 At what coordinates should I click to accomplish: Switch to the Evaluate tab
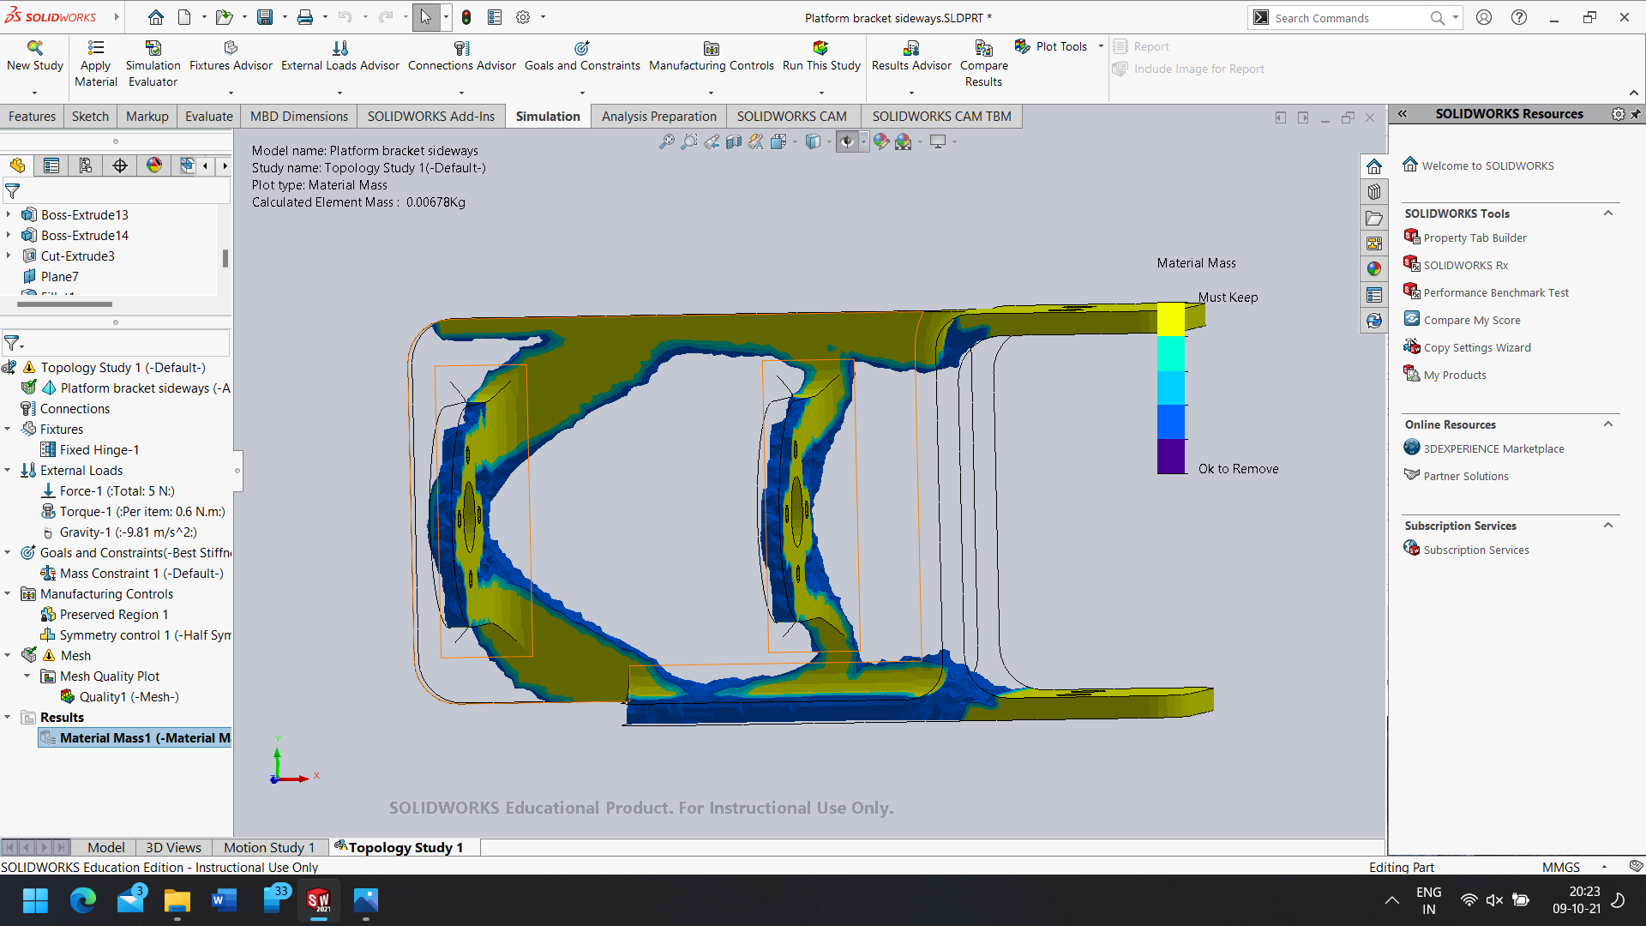click(209, 117)
